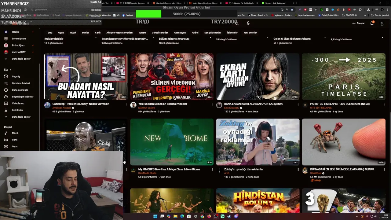The height and width of the screenshot is (220, 391).
Task: Open the Chrome downloads icon
Action: pos(368,9)
